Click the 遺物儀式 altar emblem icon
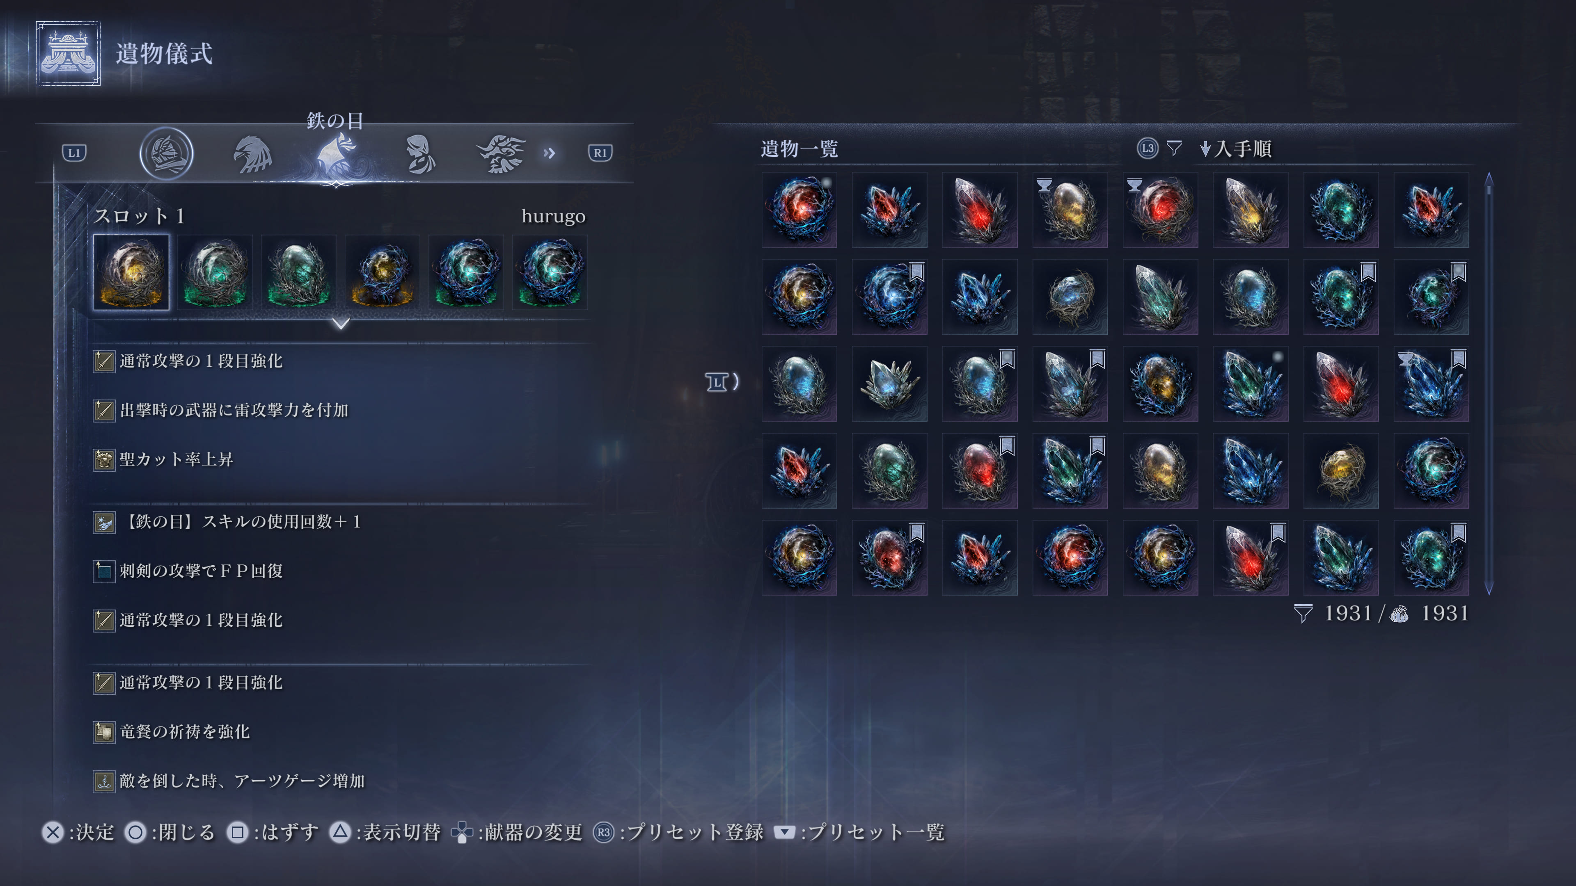 pos(68,53)
